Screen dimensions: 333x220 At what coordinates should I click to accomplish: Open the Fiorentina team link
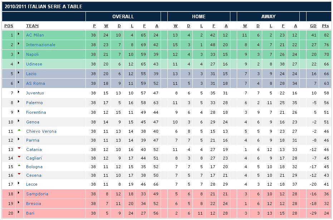click(x=36, y=112)
